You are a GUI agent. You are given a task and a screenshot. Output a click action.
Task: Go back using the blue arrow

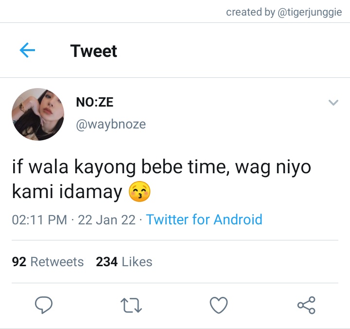click(27, 50)
